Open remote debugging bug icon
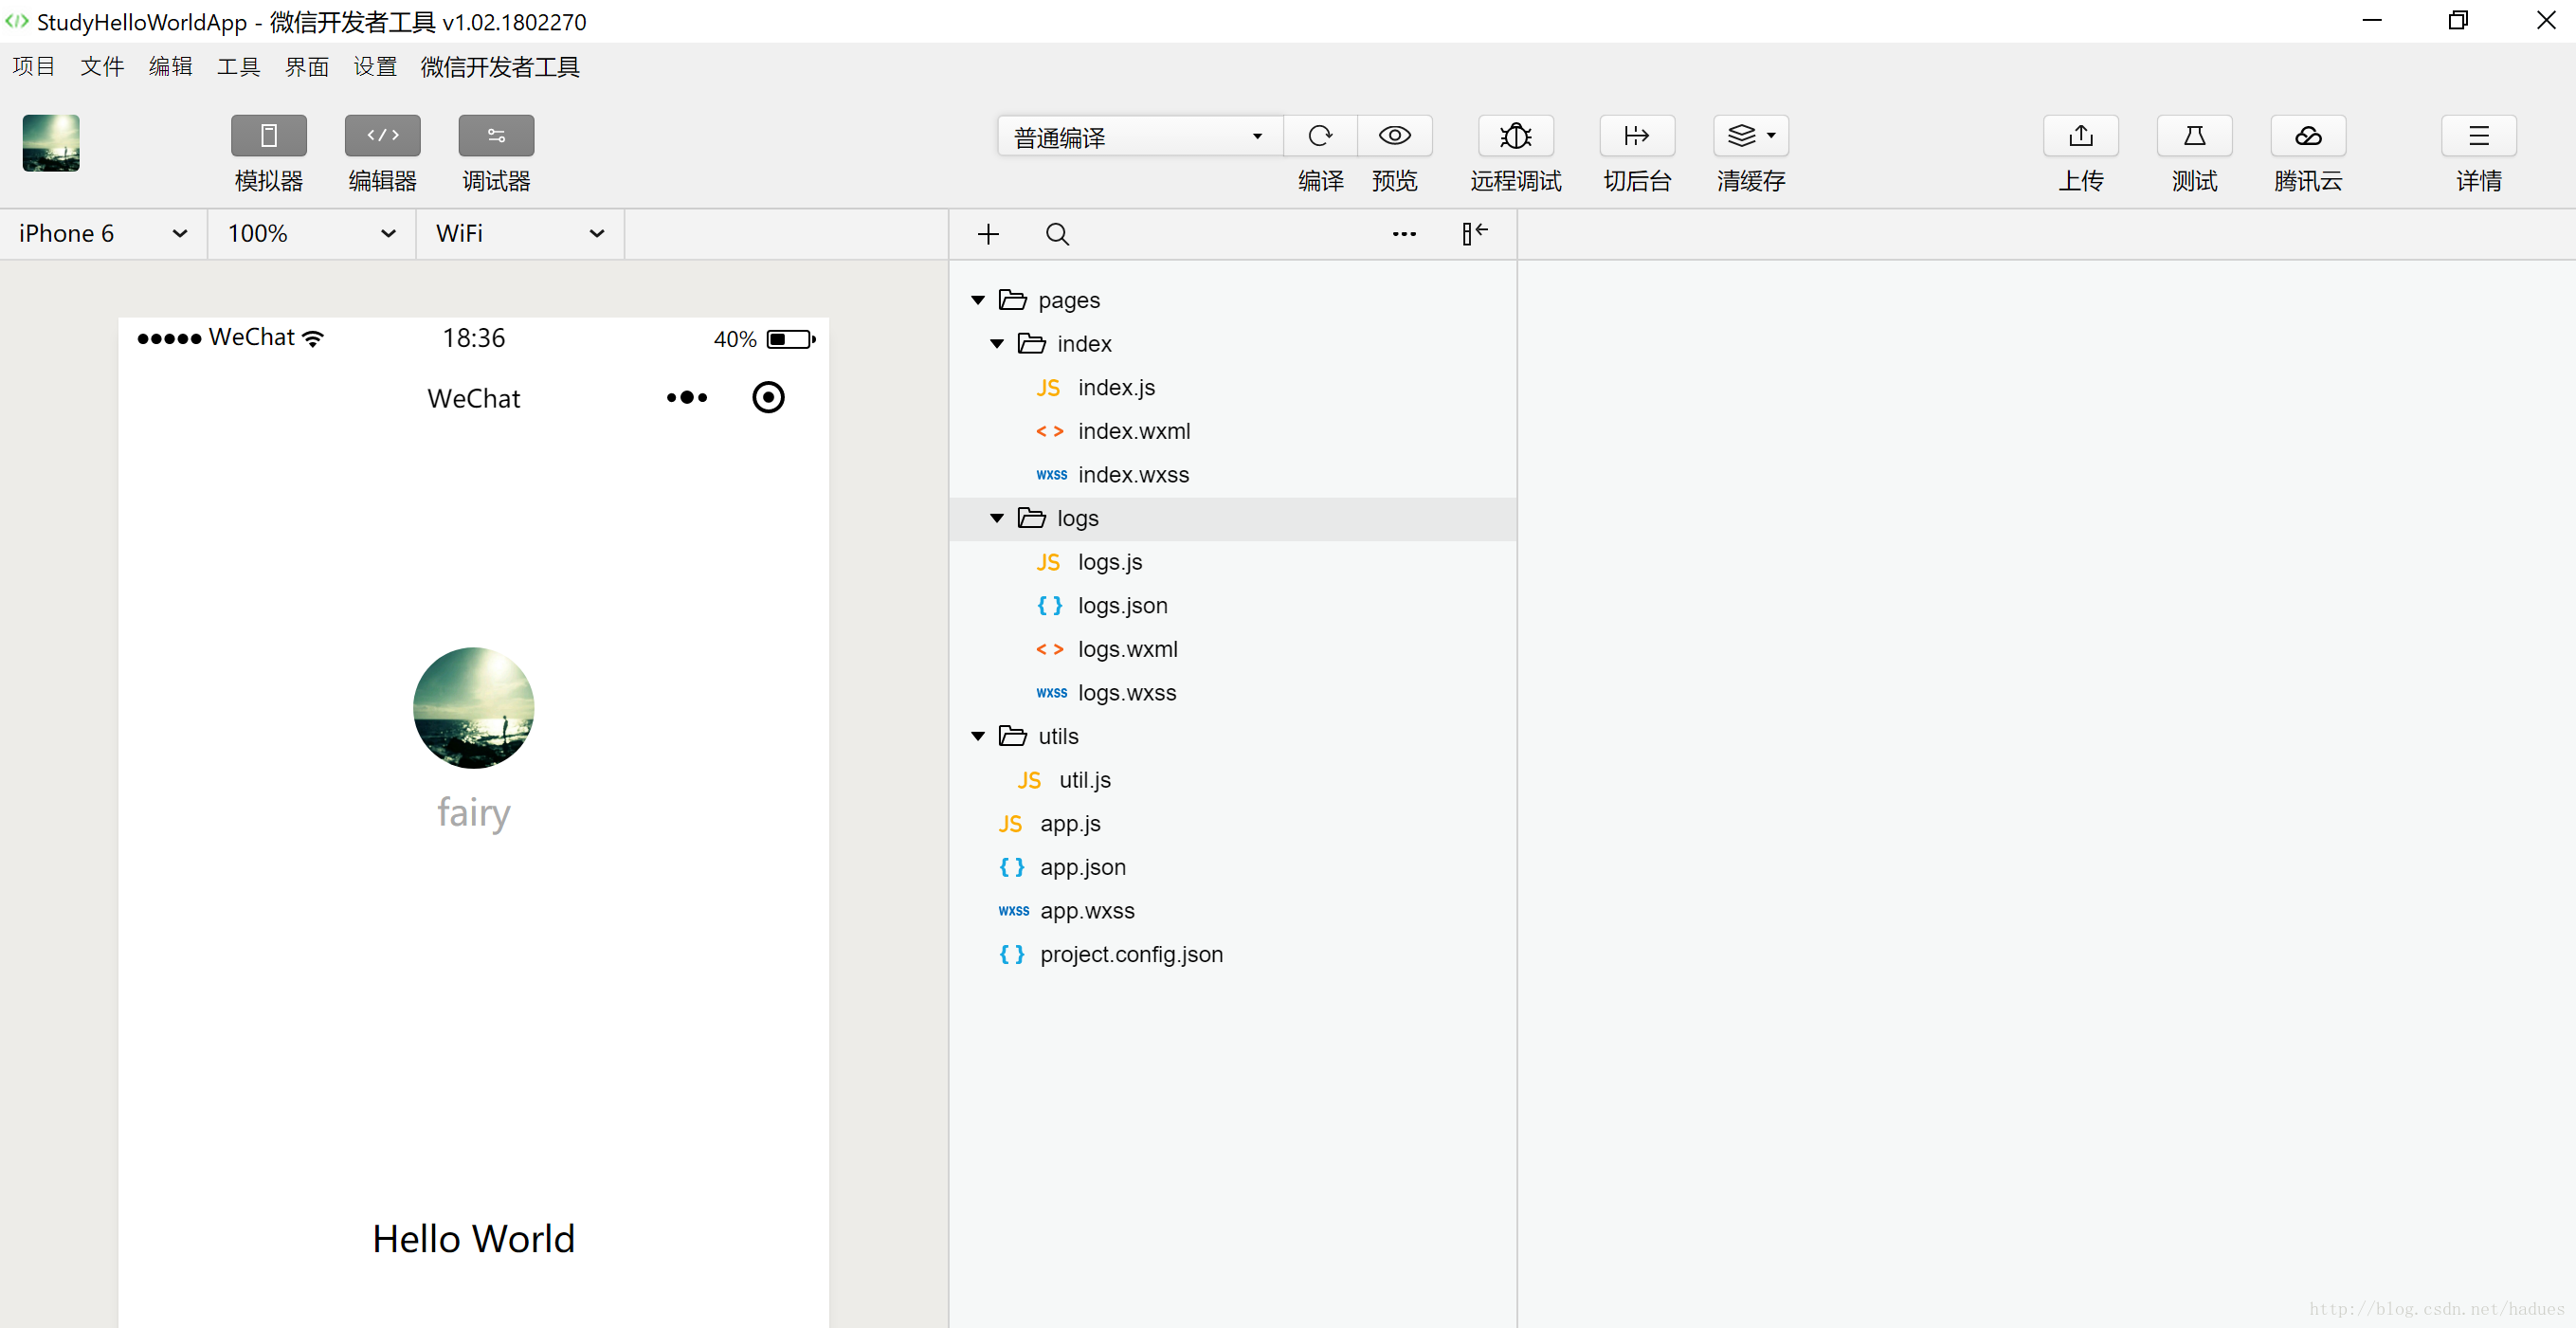The image size is (2576, 1328). [1515, 136]
